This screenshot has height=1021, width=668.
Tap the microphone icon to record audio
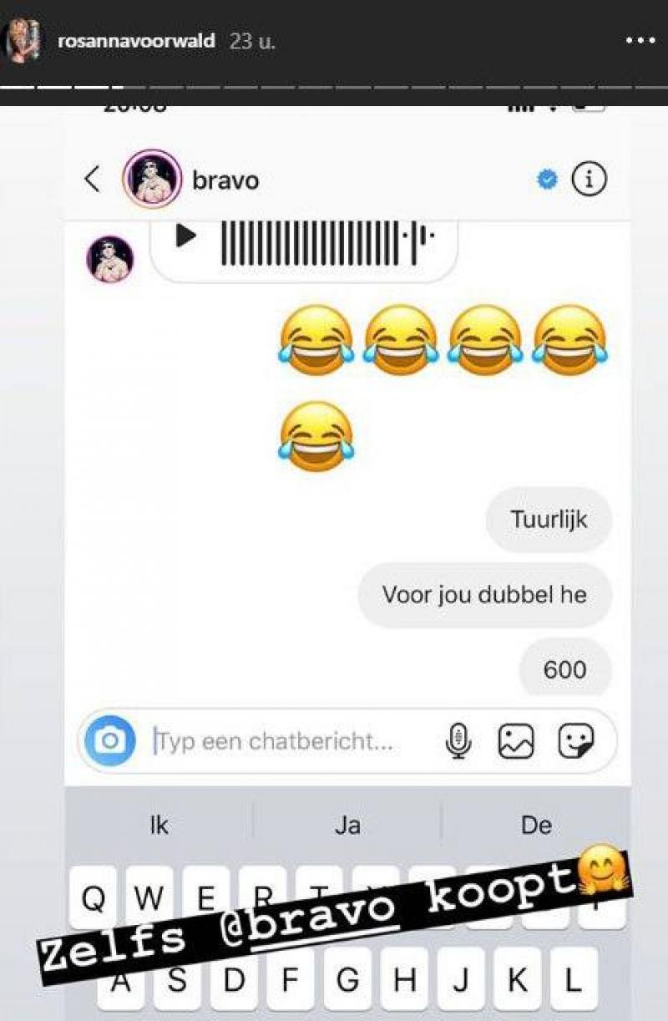point(459,740)
